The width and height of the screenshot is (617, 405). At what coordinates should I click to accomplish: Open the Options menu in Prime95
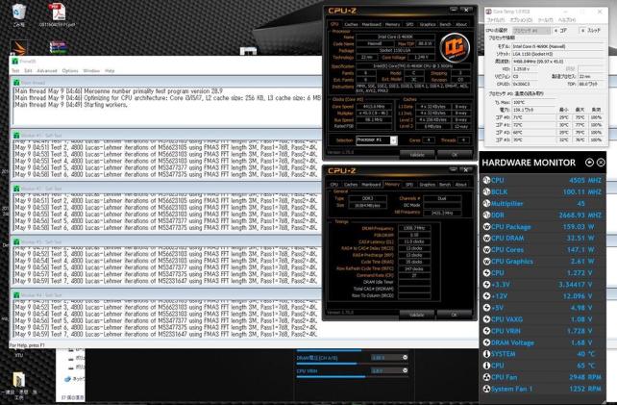pyautogui.click(x=70, y=71)
